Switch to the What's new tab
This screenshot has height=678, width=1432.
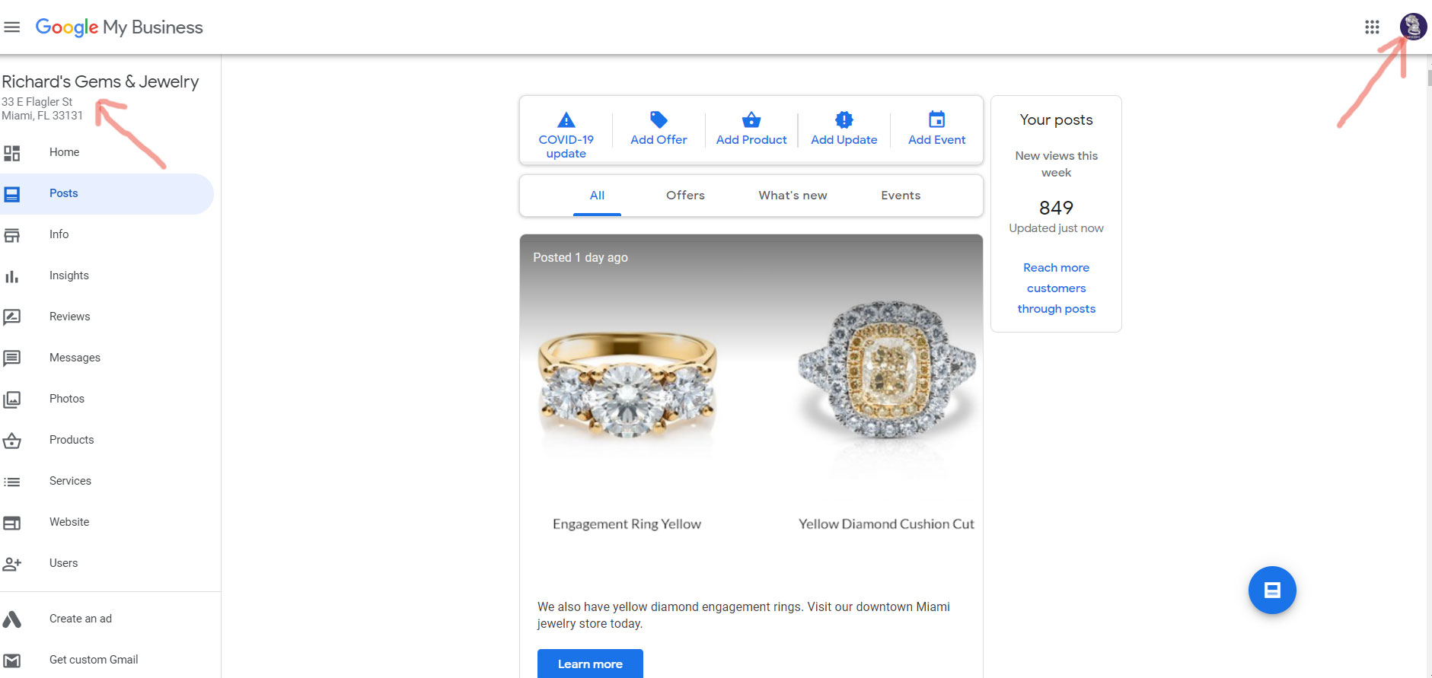point(793,196)
